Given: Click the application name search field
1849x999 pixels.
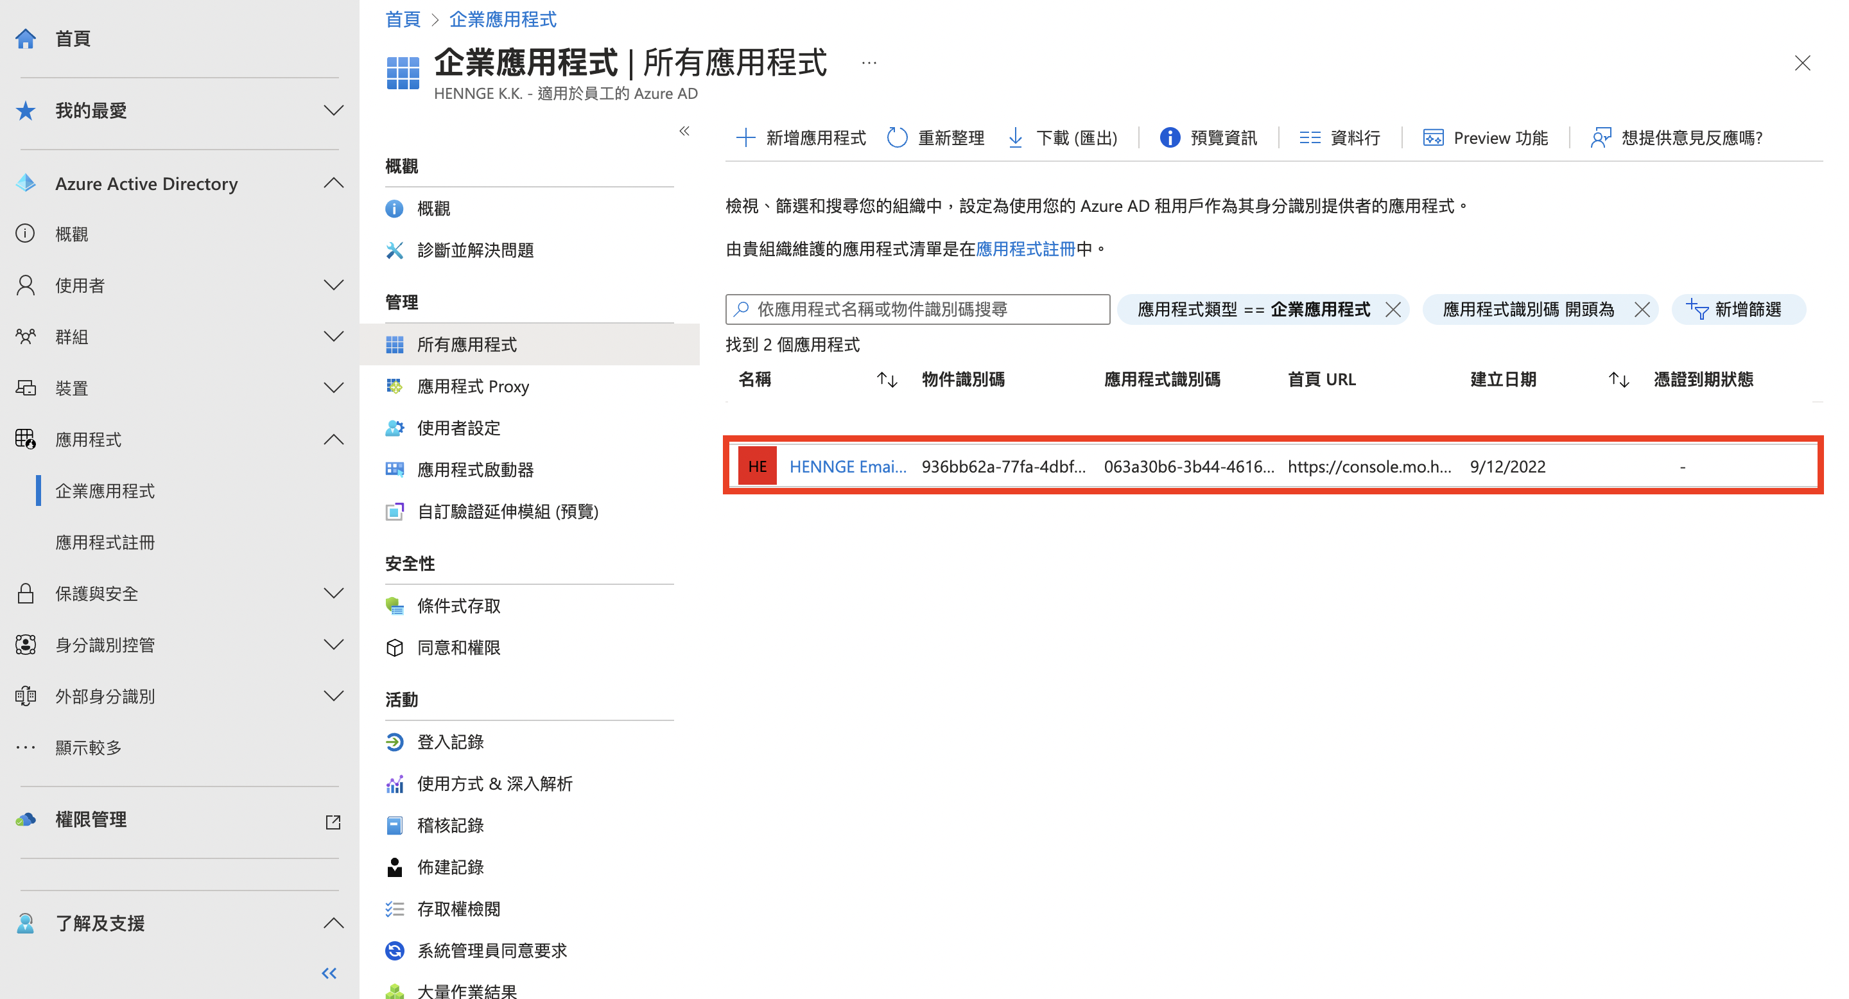Looking at the screenshot, I should (918, 309).
